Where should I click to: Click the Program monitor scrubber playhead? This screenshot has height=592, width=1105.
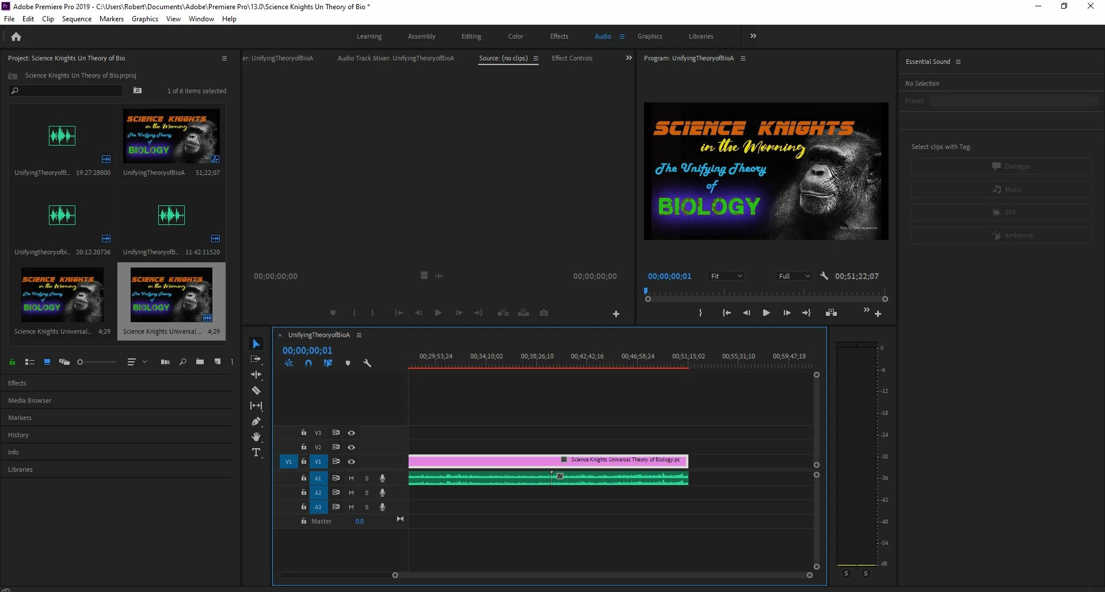point(646,291)
